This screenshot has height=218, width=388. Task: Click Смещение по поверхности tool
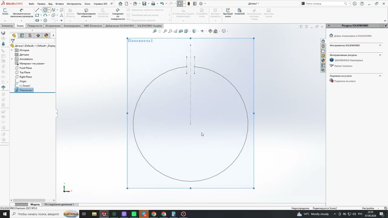click(118, 14)
